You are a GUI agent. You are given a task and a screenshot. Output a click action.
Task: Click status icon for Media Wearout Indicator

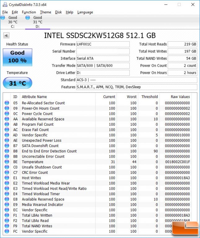click(x=7, y=204)
